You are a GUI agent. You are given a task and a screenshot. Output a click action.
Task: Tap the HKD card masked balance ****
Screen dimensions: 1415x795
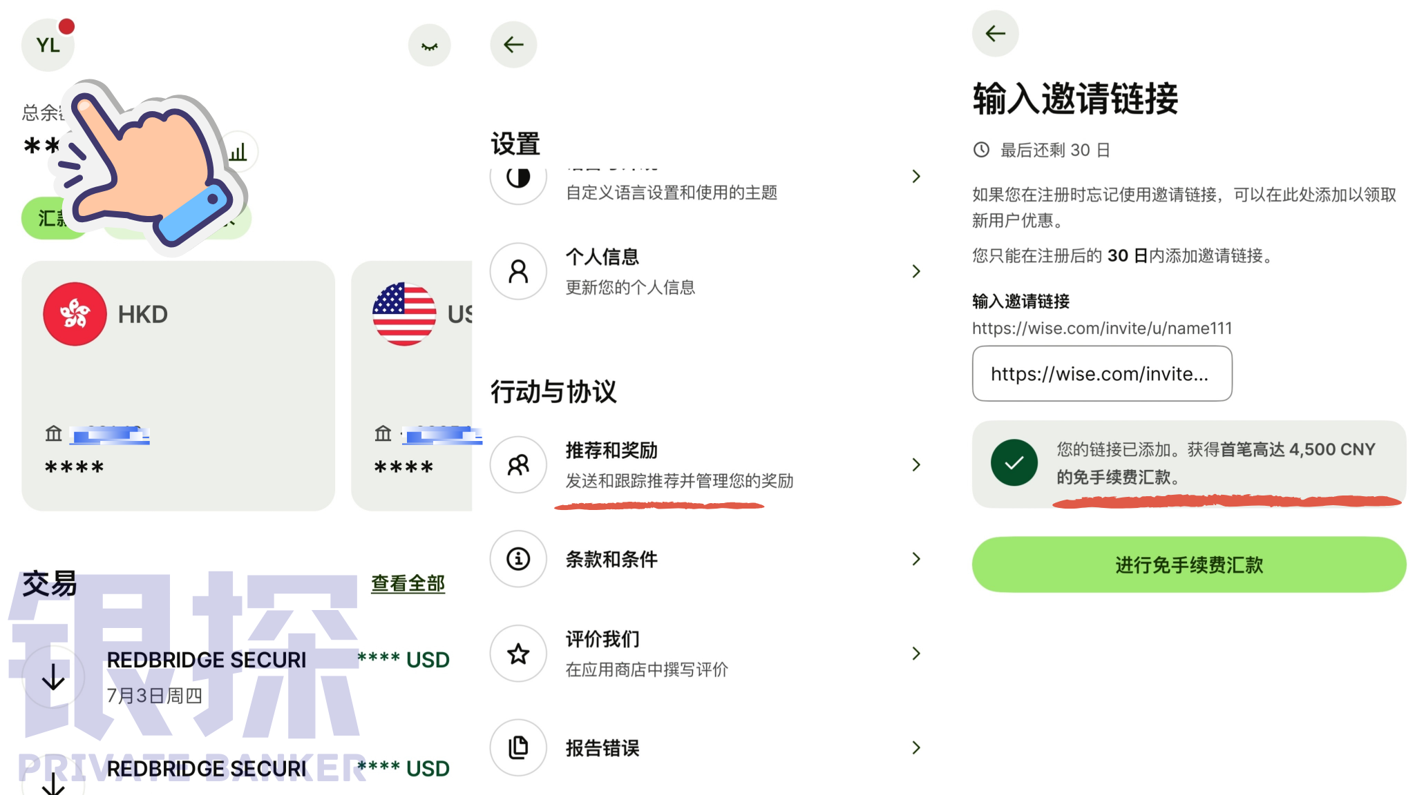[x=74, y=468]
